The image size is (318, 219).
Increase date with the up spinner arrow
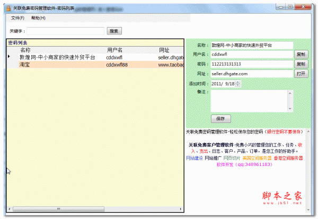click(x=238, y=82)
